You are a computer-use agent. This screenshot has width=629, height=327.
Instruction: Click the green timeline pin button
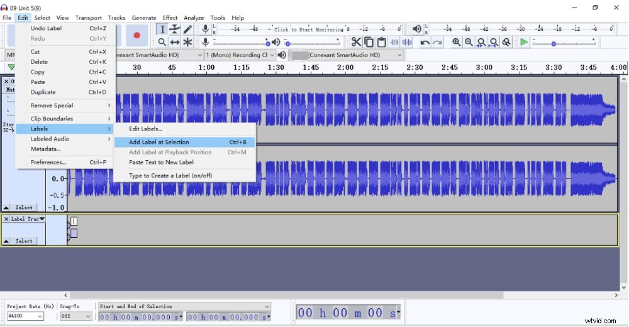11,67
